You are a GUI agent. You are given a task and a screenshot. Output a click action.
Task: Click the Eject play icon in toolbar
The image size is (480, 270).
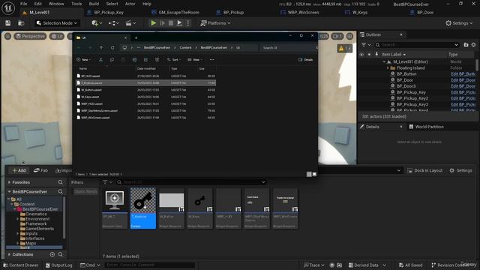[x=180, y=23]
